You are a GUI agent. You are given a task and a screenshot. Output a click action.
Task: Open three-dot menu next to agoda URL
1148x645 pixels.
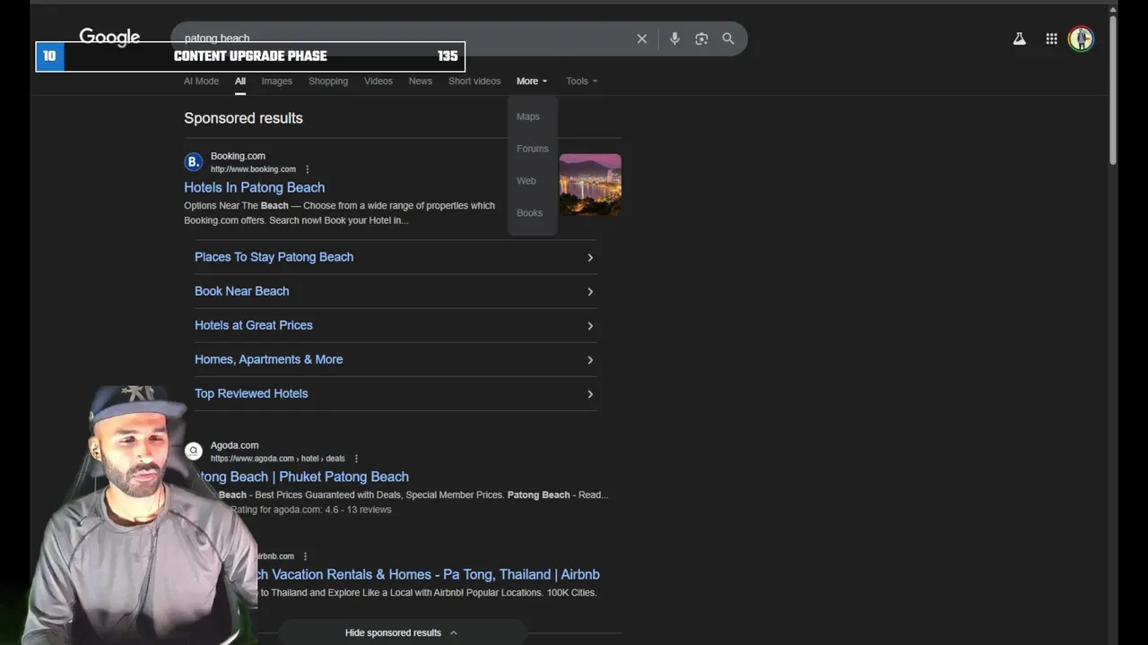pyautogui.click(x=356, y=459)
